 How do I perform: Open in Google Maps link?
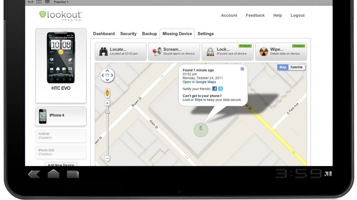(199, 82)
